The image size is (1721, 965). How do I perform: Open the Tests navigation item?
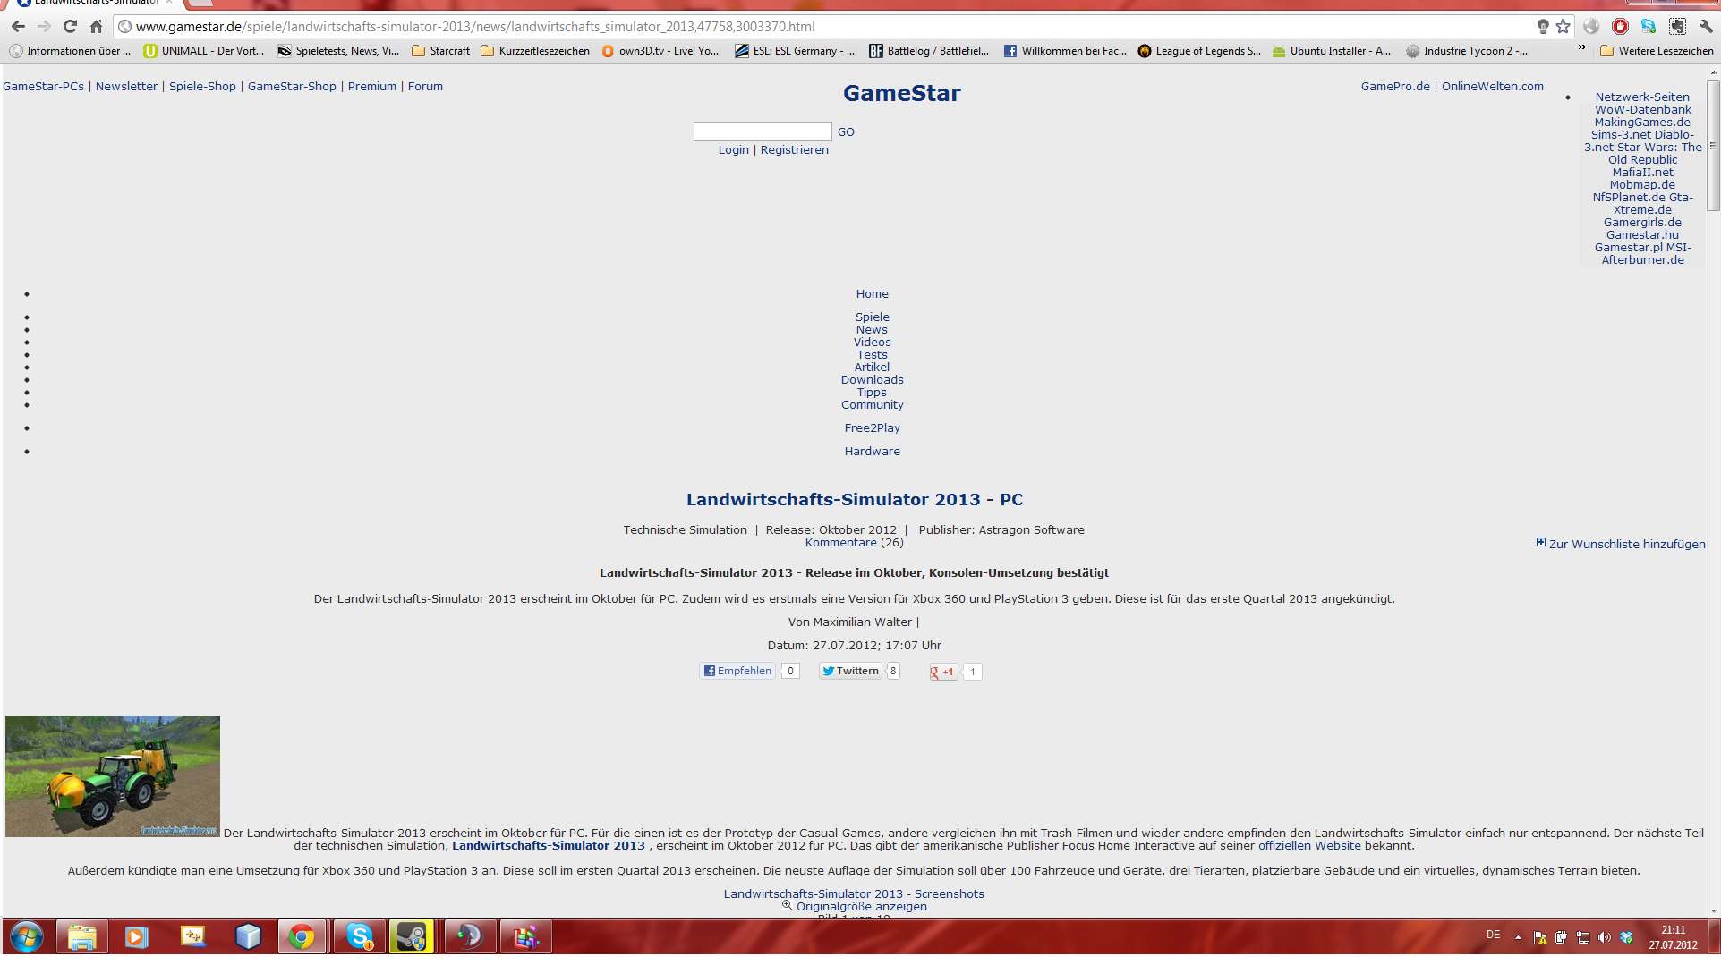873,355
